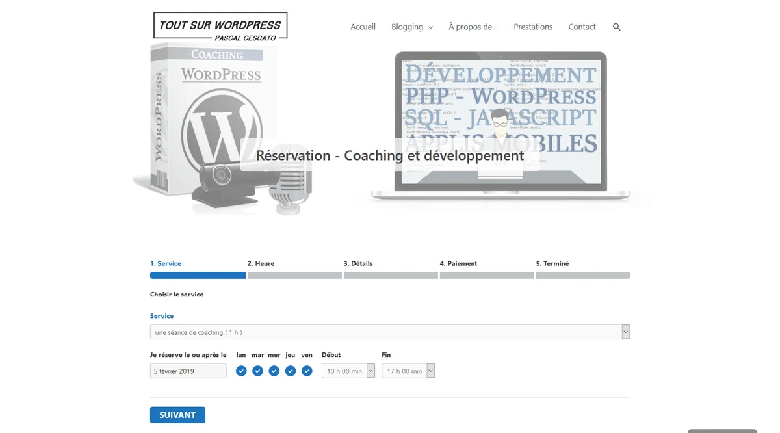Toggle the mer weekday checkbox
This screenshot has height=433, width=780.
tap(274, 371)
